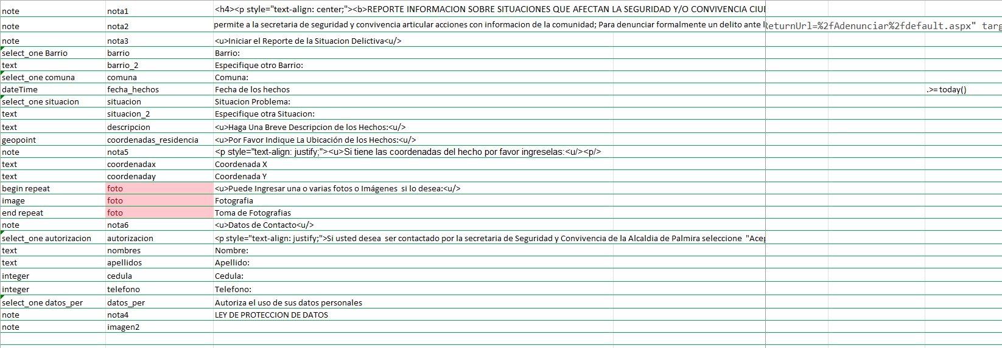Click the 'geopoint' type cell

click(x=53, y=140)
